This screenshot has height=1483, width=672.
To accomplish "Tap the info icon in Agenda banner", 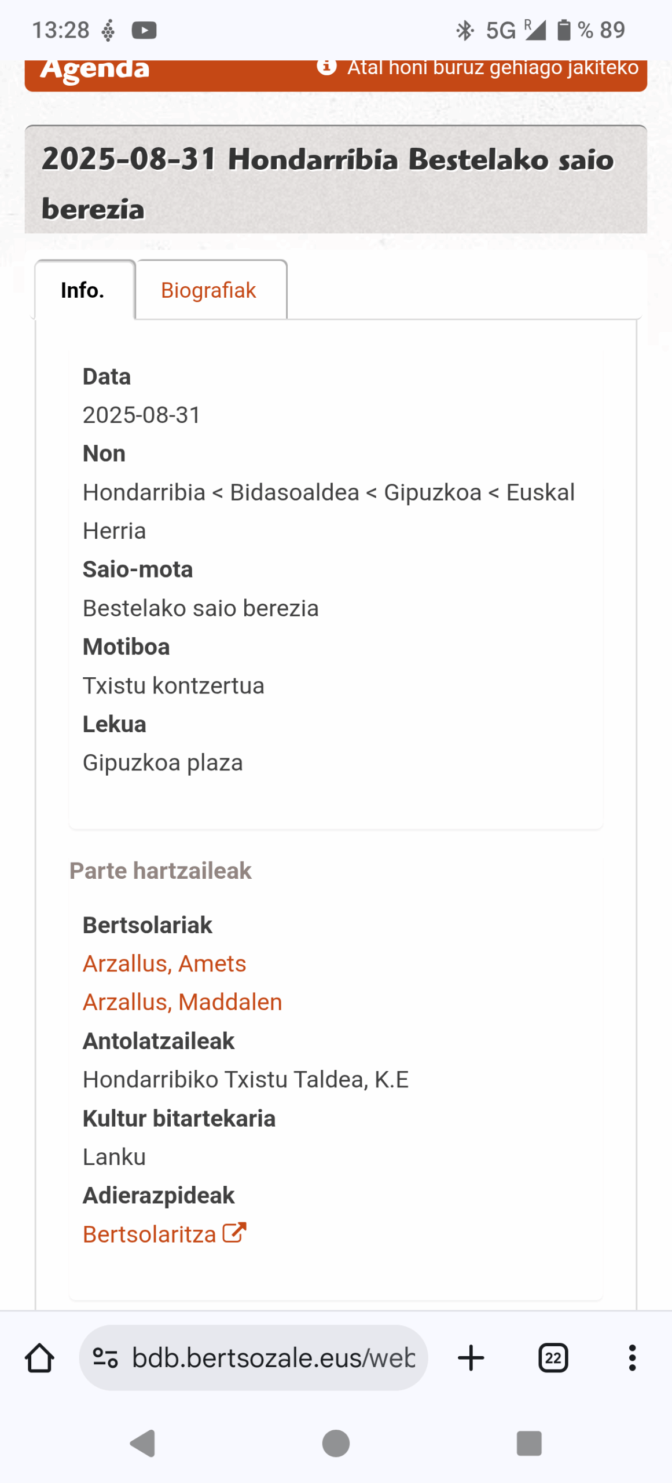I will coord(326,67).
